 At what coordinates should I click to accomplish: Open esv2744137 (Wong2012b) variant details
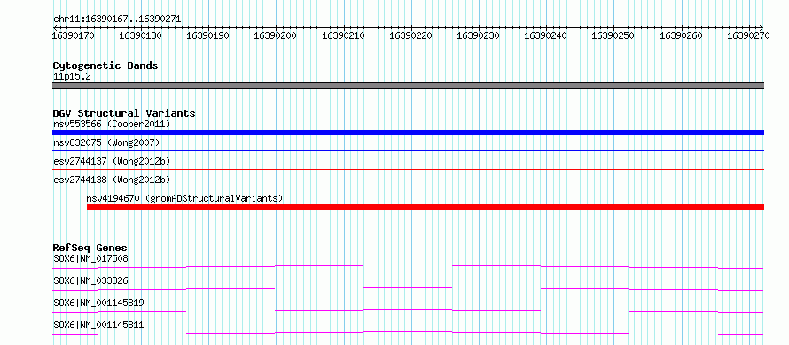112,161
